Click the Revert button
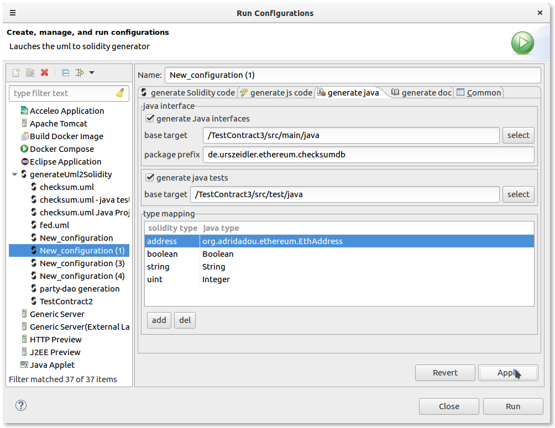The height and width of the screenshot is (428, 555). [x=445, y=373]
